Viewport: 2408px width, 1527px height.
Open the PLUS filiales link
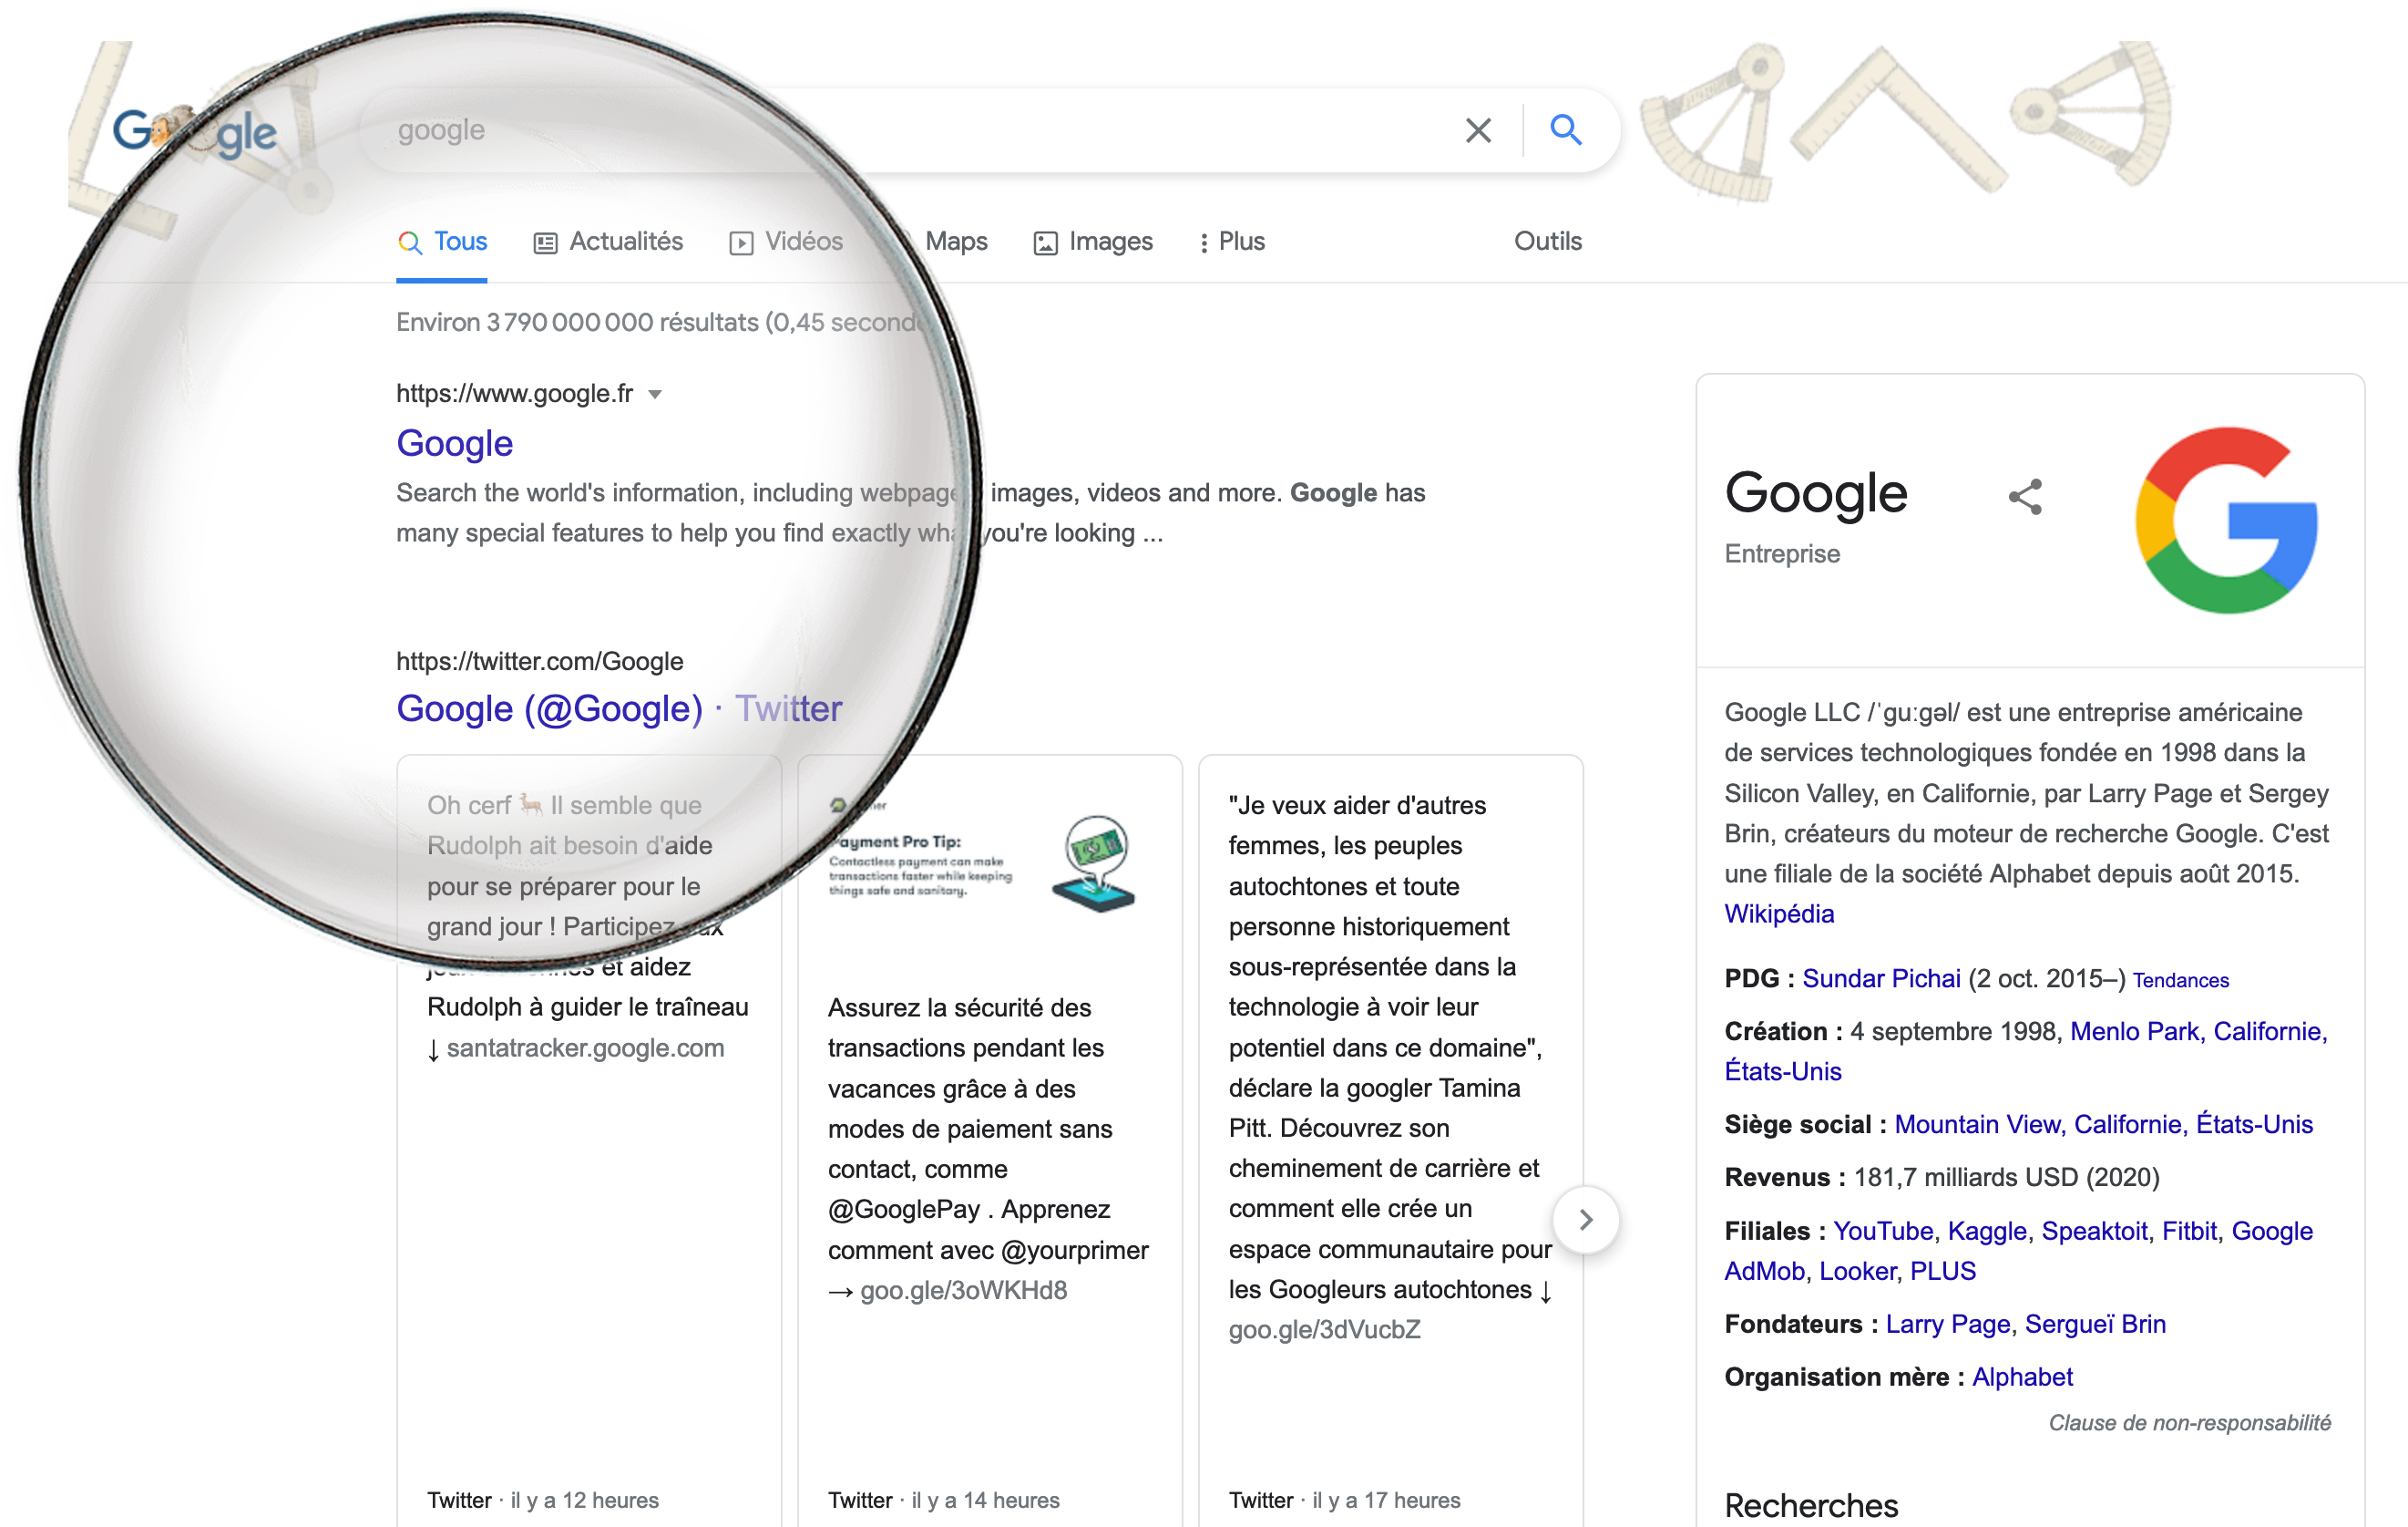click(x=1943, y=1271)
